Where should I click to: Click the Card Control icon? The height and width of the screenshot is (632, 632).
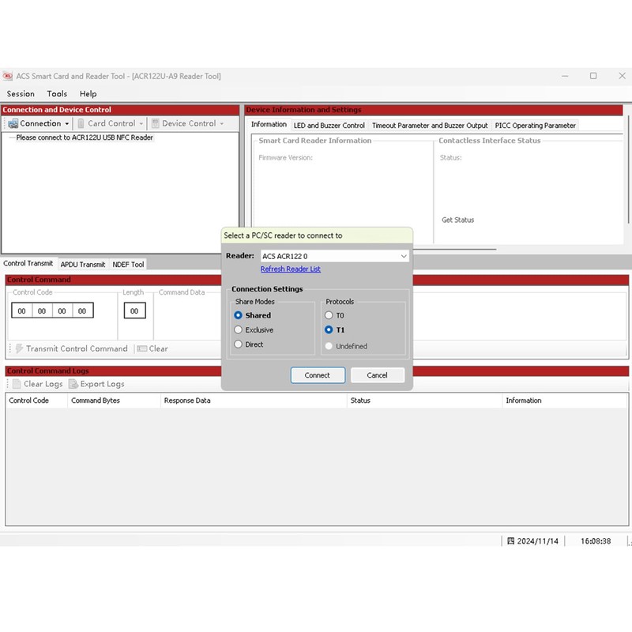[81, 124]
